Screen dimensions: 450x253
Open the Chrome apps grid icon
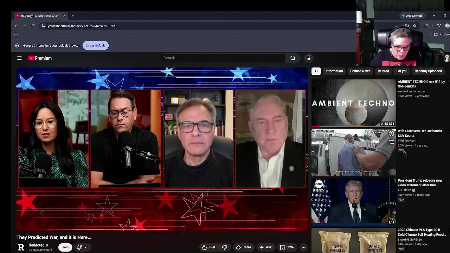[x=16, y=34]
